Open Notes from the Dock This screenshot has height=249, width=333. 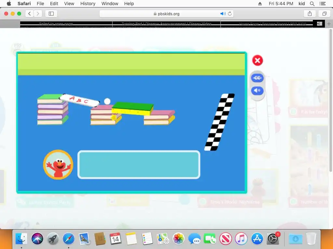(x=131, y=239)
